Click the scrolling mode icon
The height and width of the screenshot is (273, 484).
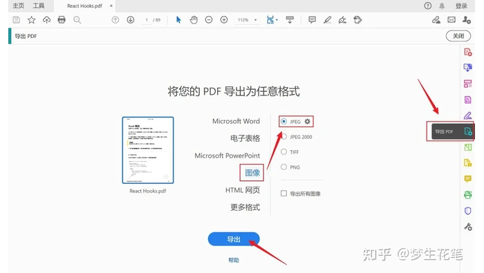tap(290, 20)
